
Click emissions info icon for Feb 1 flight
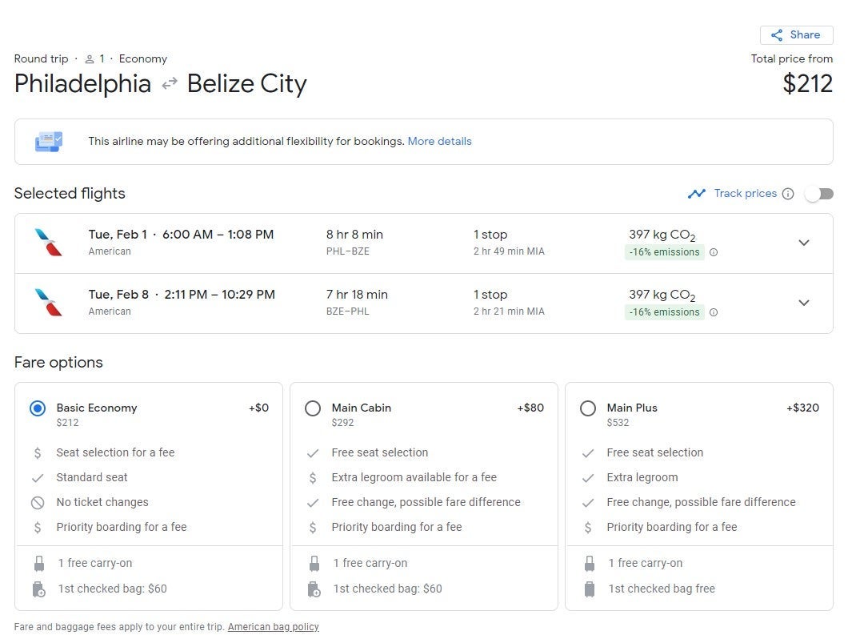[x=714, y=252]
